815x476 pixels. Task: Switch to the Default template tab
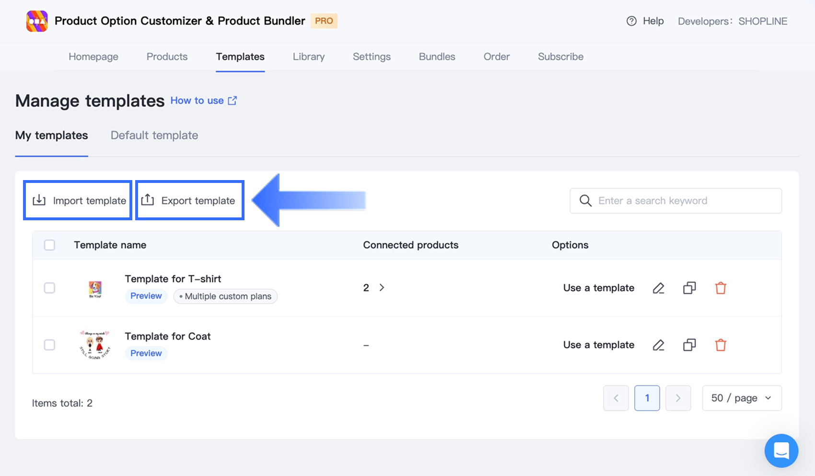click(154, 136)
